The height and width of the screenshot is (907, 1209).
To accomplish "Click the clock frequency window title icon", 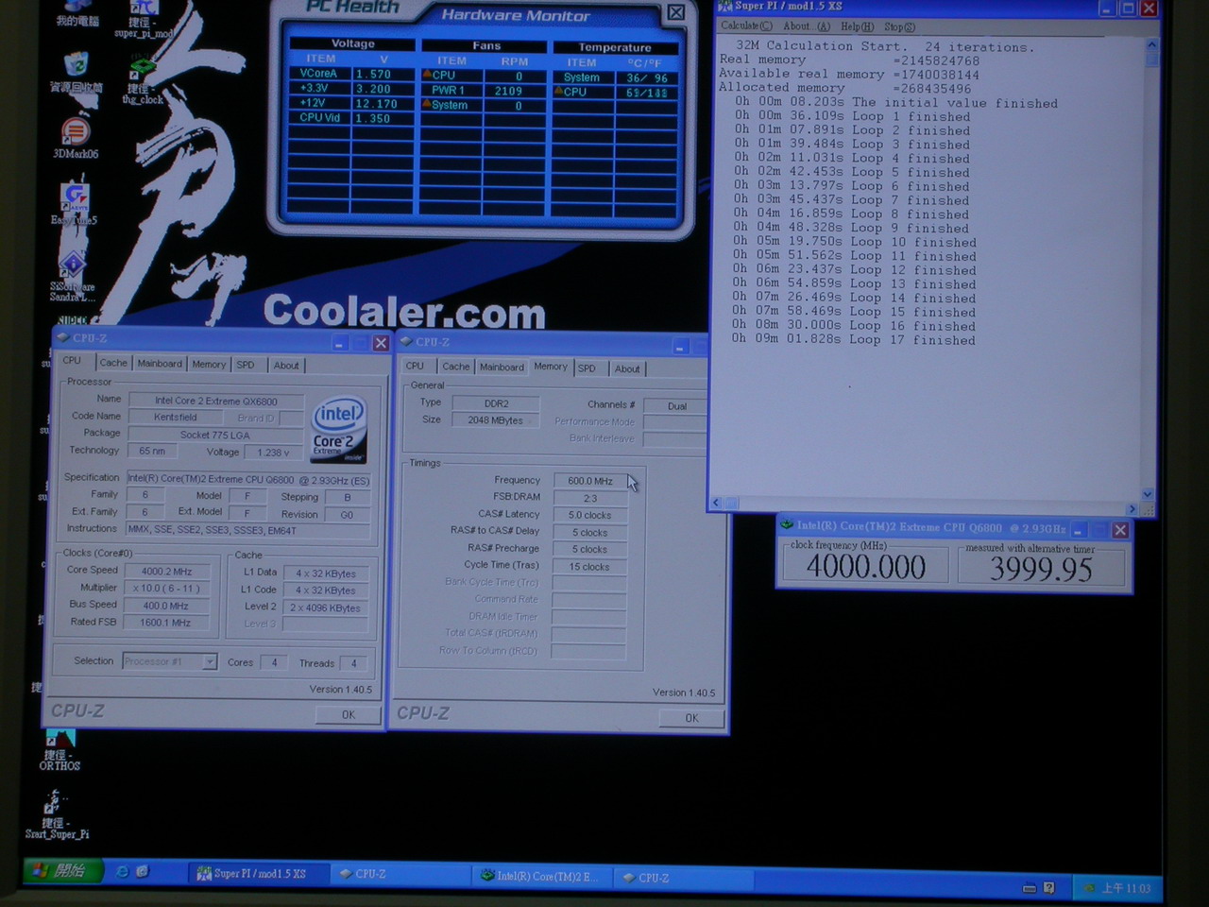I will (x=786, y=525).
